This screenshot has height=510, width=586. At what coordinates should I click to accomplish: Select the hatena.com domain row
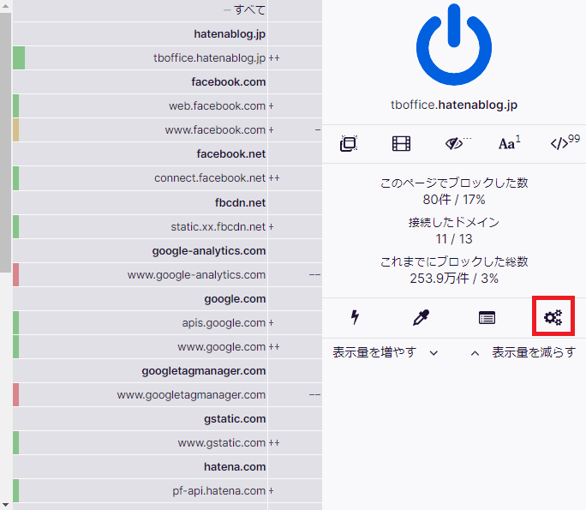click(167, 466)
